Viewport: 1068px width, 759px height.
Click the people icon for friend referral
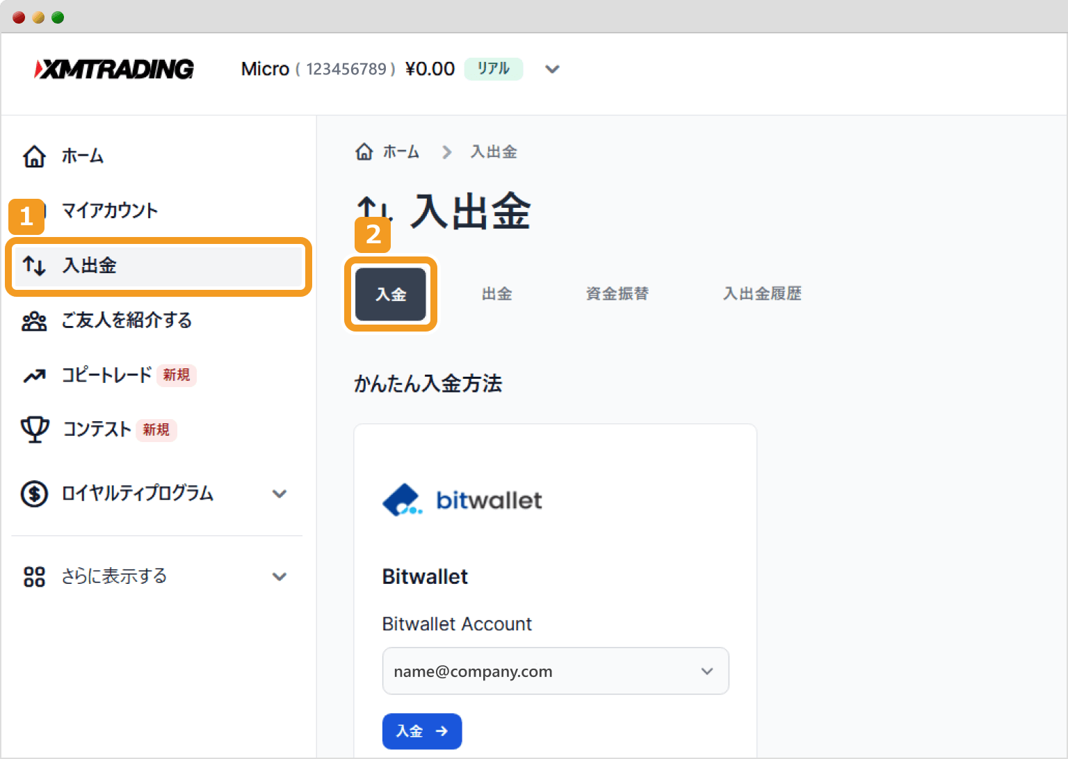click(34, 320)
